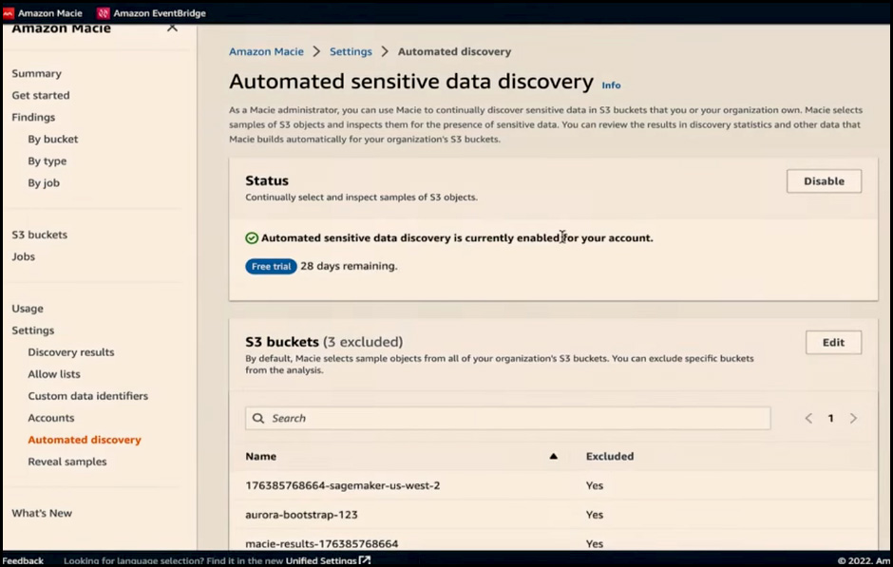Screen dimensions: 893x567
Task: Open Custom data identifiers settings
Action: (87, 396)
